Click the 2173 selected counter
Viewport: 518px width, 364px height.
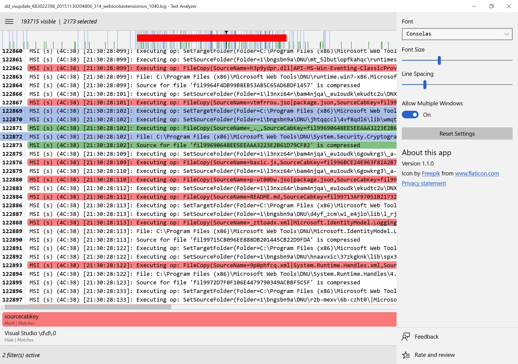pyautogui.click(x=80, y=21)
